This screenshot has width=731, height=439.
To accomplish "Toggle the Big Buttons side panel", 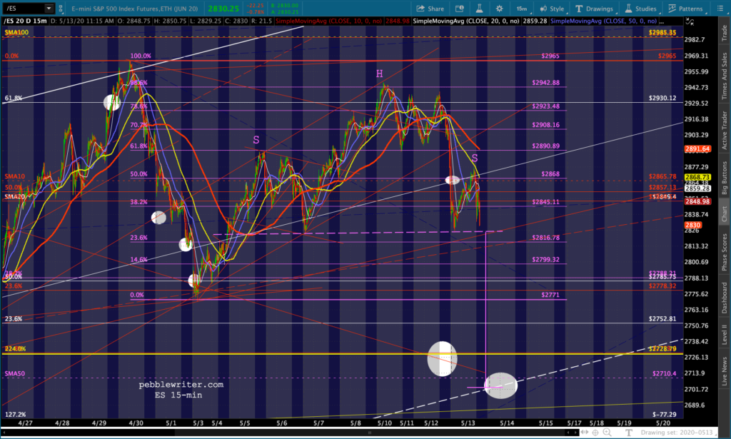I will pyautogui.click(x=725, y=178).
